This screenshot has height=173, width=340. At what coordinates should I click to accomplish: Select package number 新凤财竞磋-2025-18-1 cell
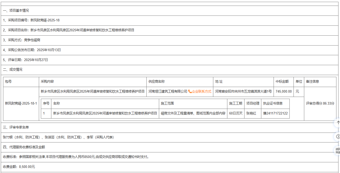(21, 104)
